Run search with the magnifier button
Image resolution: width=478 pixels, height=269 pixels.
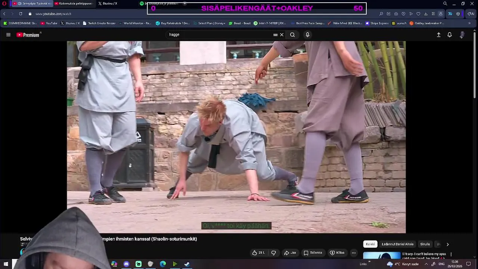tap(292, 35)
